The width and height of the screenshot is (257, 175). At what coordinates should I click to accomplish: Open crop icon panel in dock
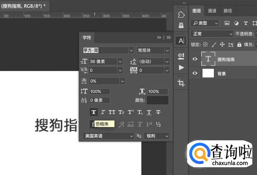pos(181,83)
